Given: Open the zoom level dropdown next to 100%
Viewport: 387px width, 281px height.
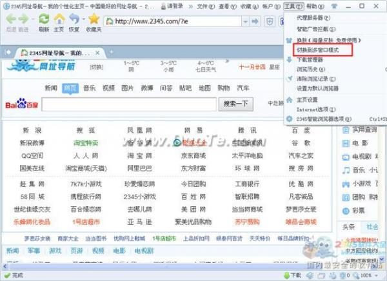Looking at the screenshot, I should [x=377, y=275].
